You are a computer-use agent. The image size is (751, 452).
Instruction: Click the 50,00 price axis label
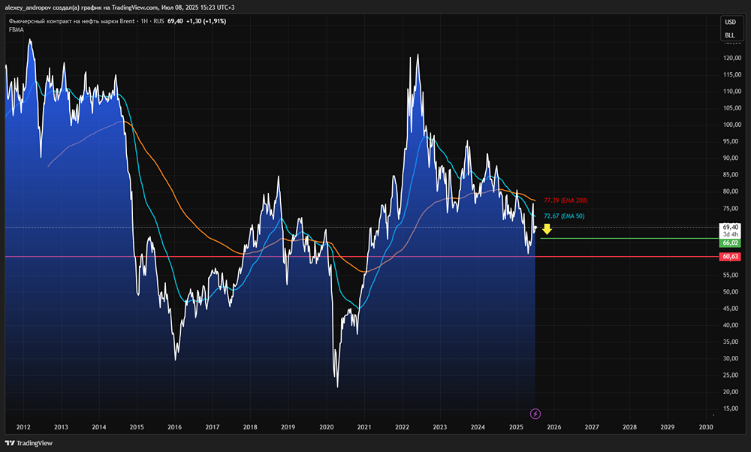coord(731,291)
